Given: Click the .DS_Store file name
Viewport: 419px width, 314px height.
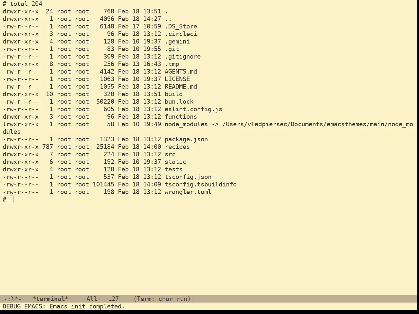Looking at the screenshot, I should [181, 26].
